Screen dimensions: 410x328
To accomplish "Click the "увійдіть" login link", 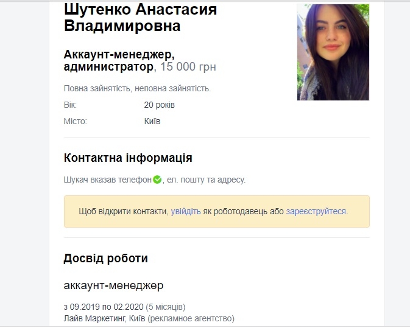I will point(186,211).
